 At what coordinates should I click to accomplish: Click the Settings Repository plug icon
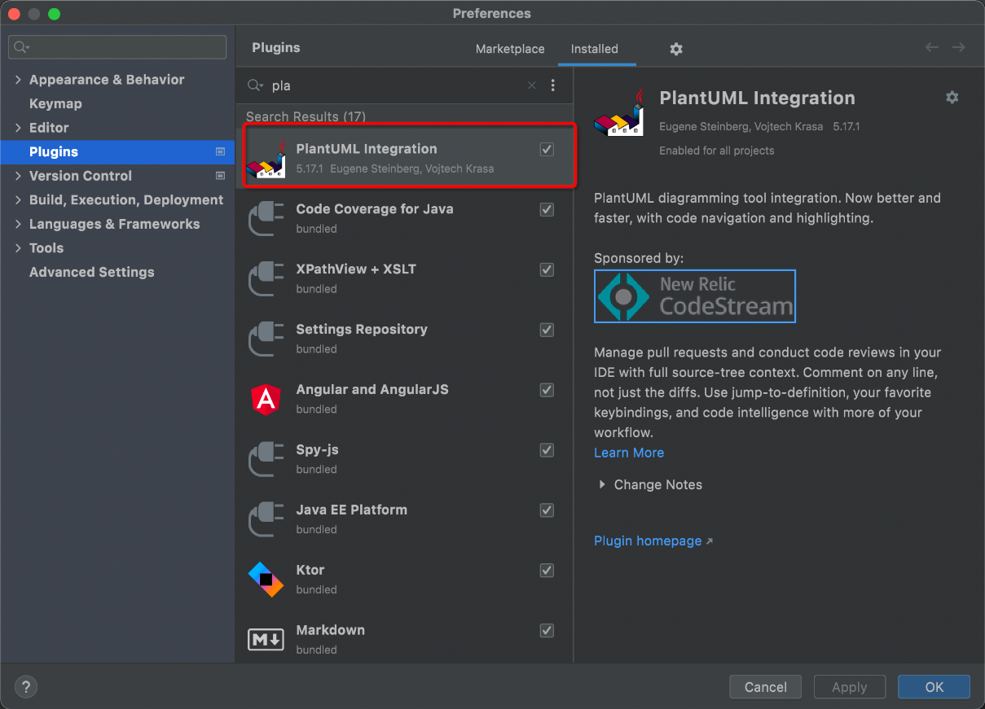click(266, 339)
